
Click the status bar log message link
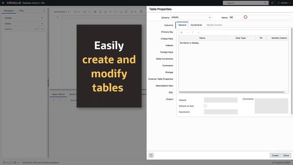(x=41, y=163)
